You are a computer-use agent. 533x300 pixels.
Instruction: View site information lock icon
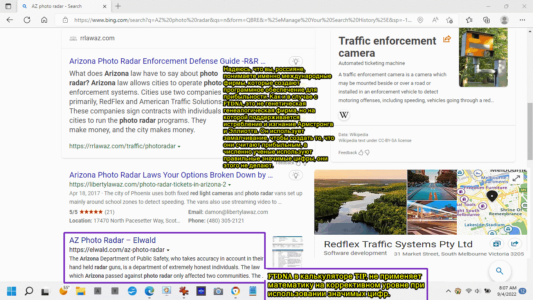pyautogui.click(x=65, y=20)
